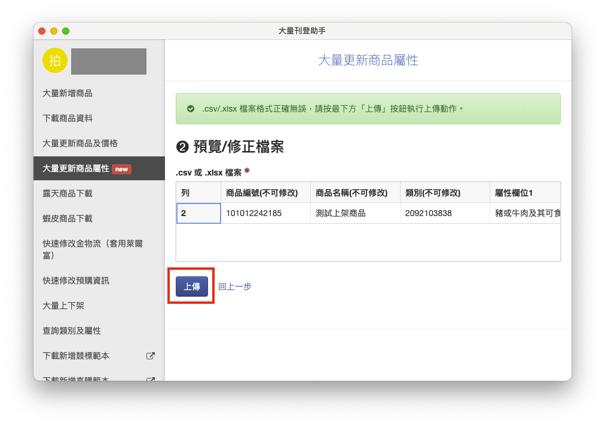This screenshot has width=605, height=425.
Task: Go to 大量更新商品及價格
Action: click(x=80, y=143)
